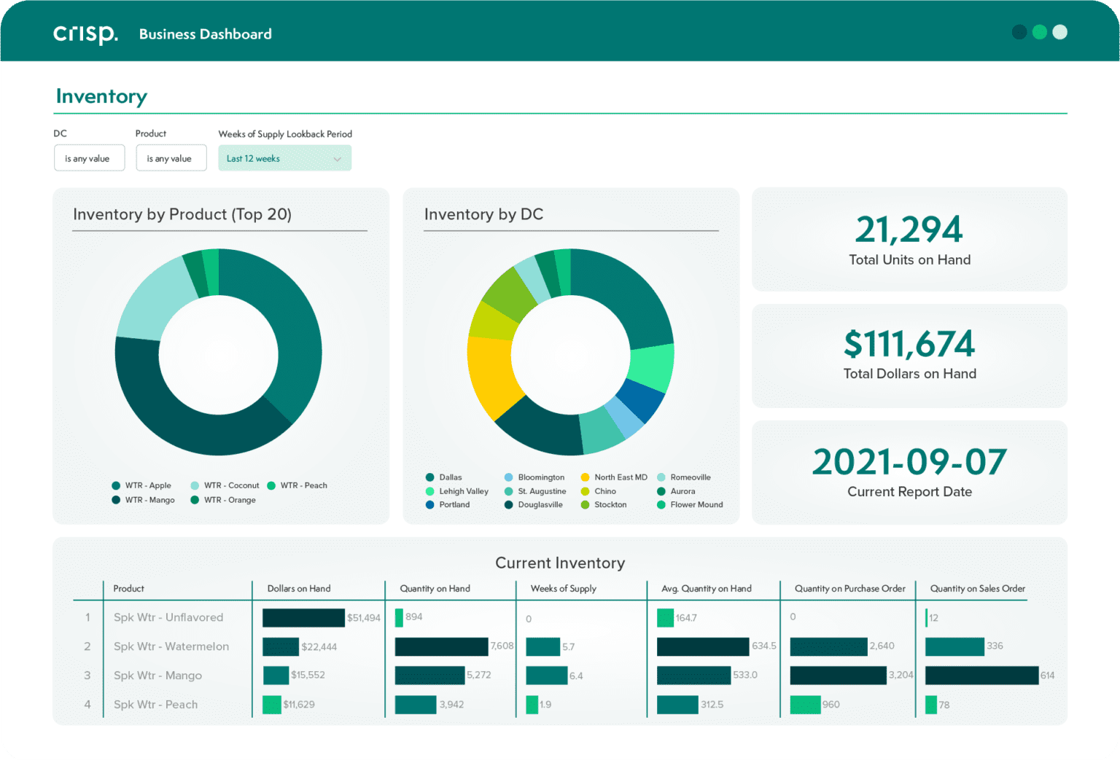Image resolution: width=1120 pixels, height=763 pixels.
Task: Click the Quantity on Purchase Order header
Action: point(849,589)
